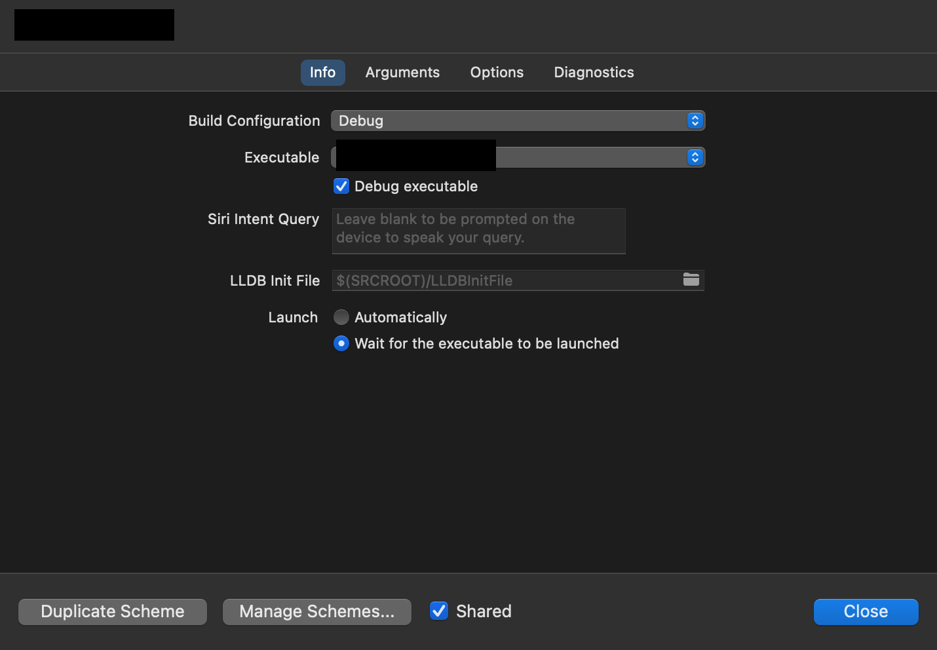Click the "Debug executable" label text

pos(416,186)
